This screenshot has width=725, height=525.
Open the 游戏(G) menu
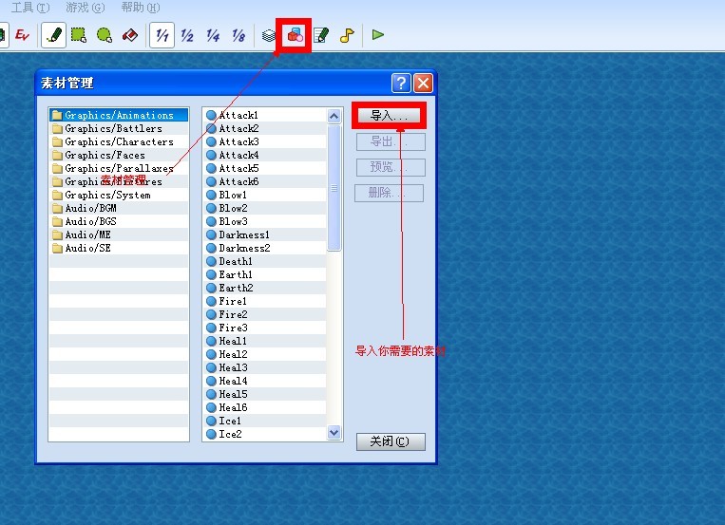tap(86, 8)
